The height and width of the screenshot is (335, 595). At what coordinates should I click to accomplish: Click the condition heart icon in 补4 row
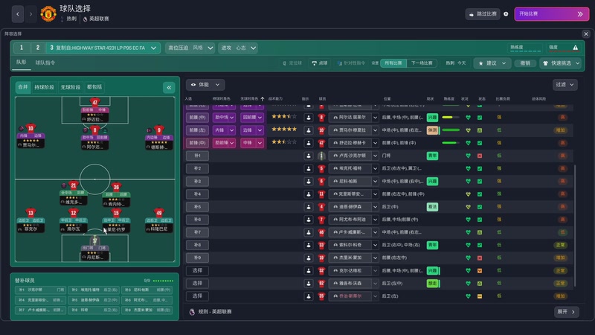[468, 194]
